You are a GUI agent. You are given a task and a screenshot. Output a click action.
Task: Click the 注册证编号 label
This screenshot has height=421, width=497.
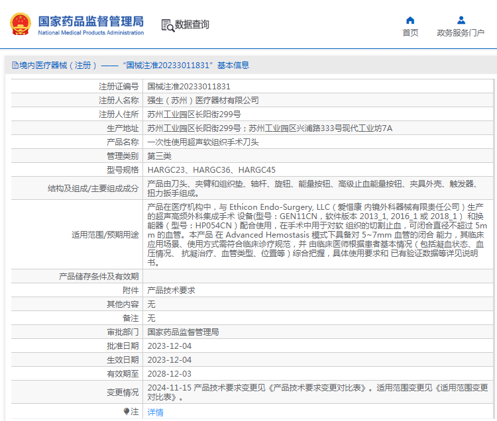point(119,87)
